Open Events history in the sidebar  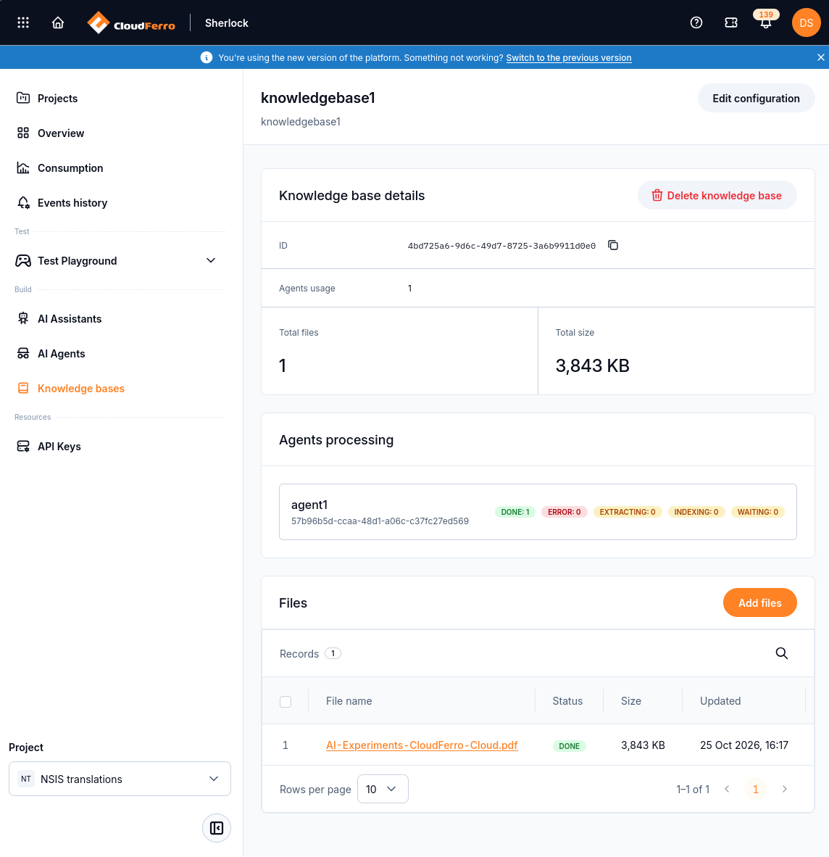[x=72, y=203]
